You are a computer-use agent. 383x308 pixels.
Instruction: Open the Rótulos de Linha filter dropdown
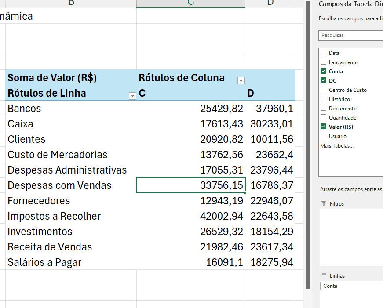[132, 96]
